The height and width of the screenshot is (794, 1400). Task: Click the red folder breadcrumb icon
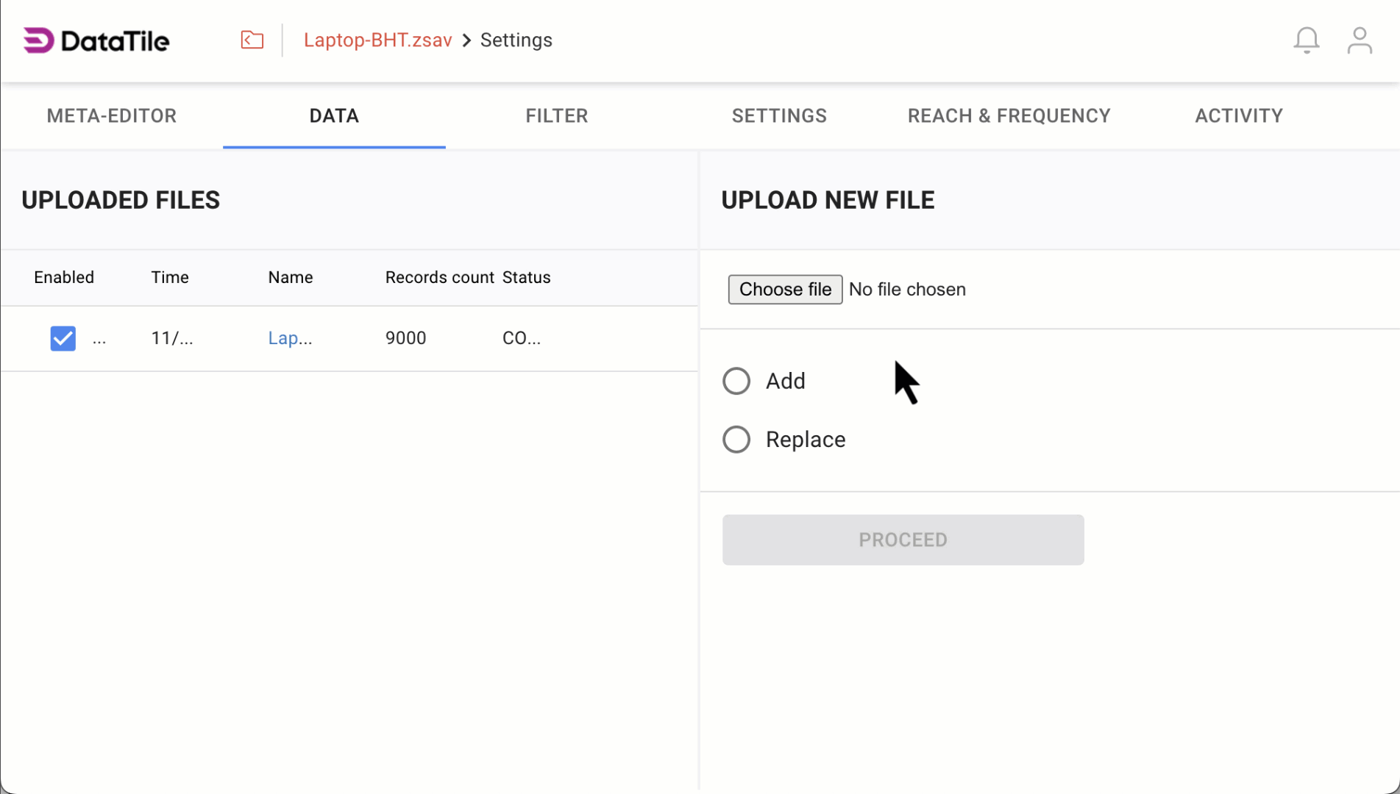(x=252, y=40)
